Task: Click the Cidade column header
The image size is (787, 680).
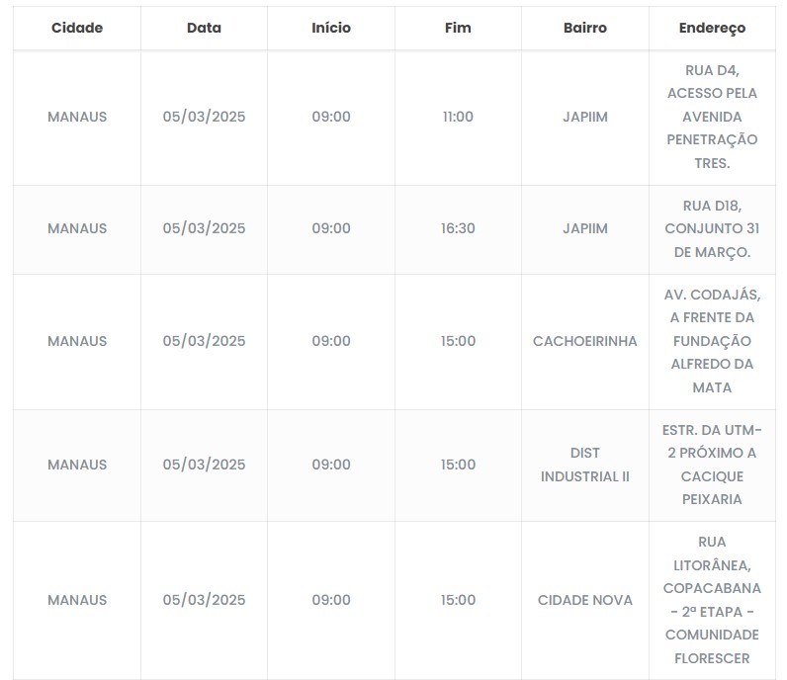Action: 77,28
